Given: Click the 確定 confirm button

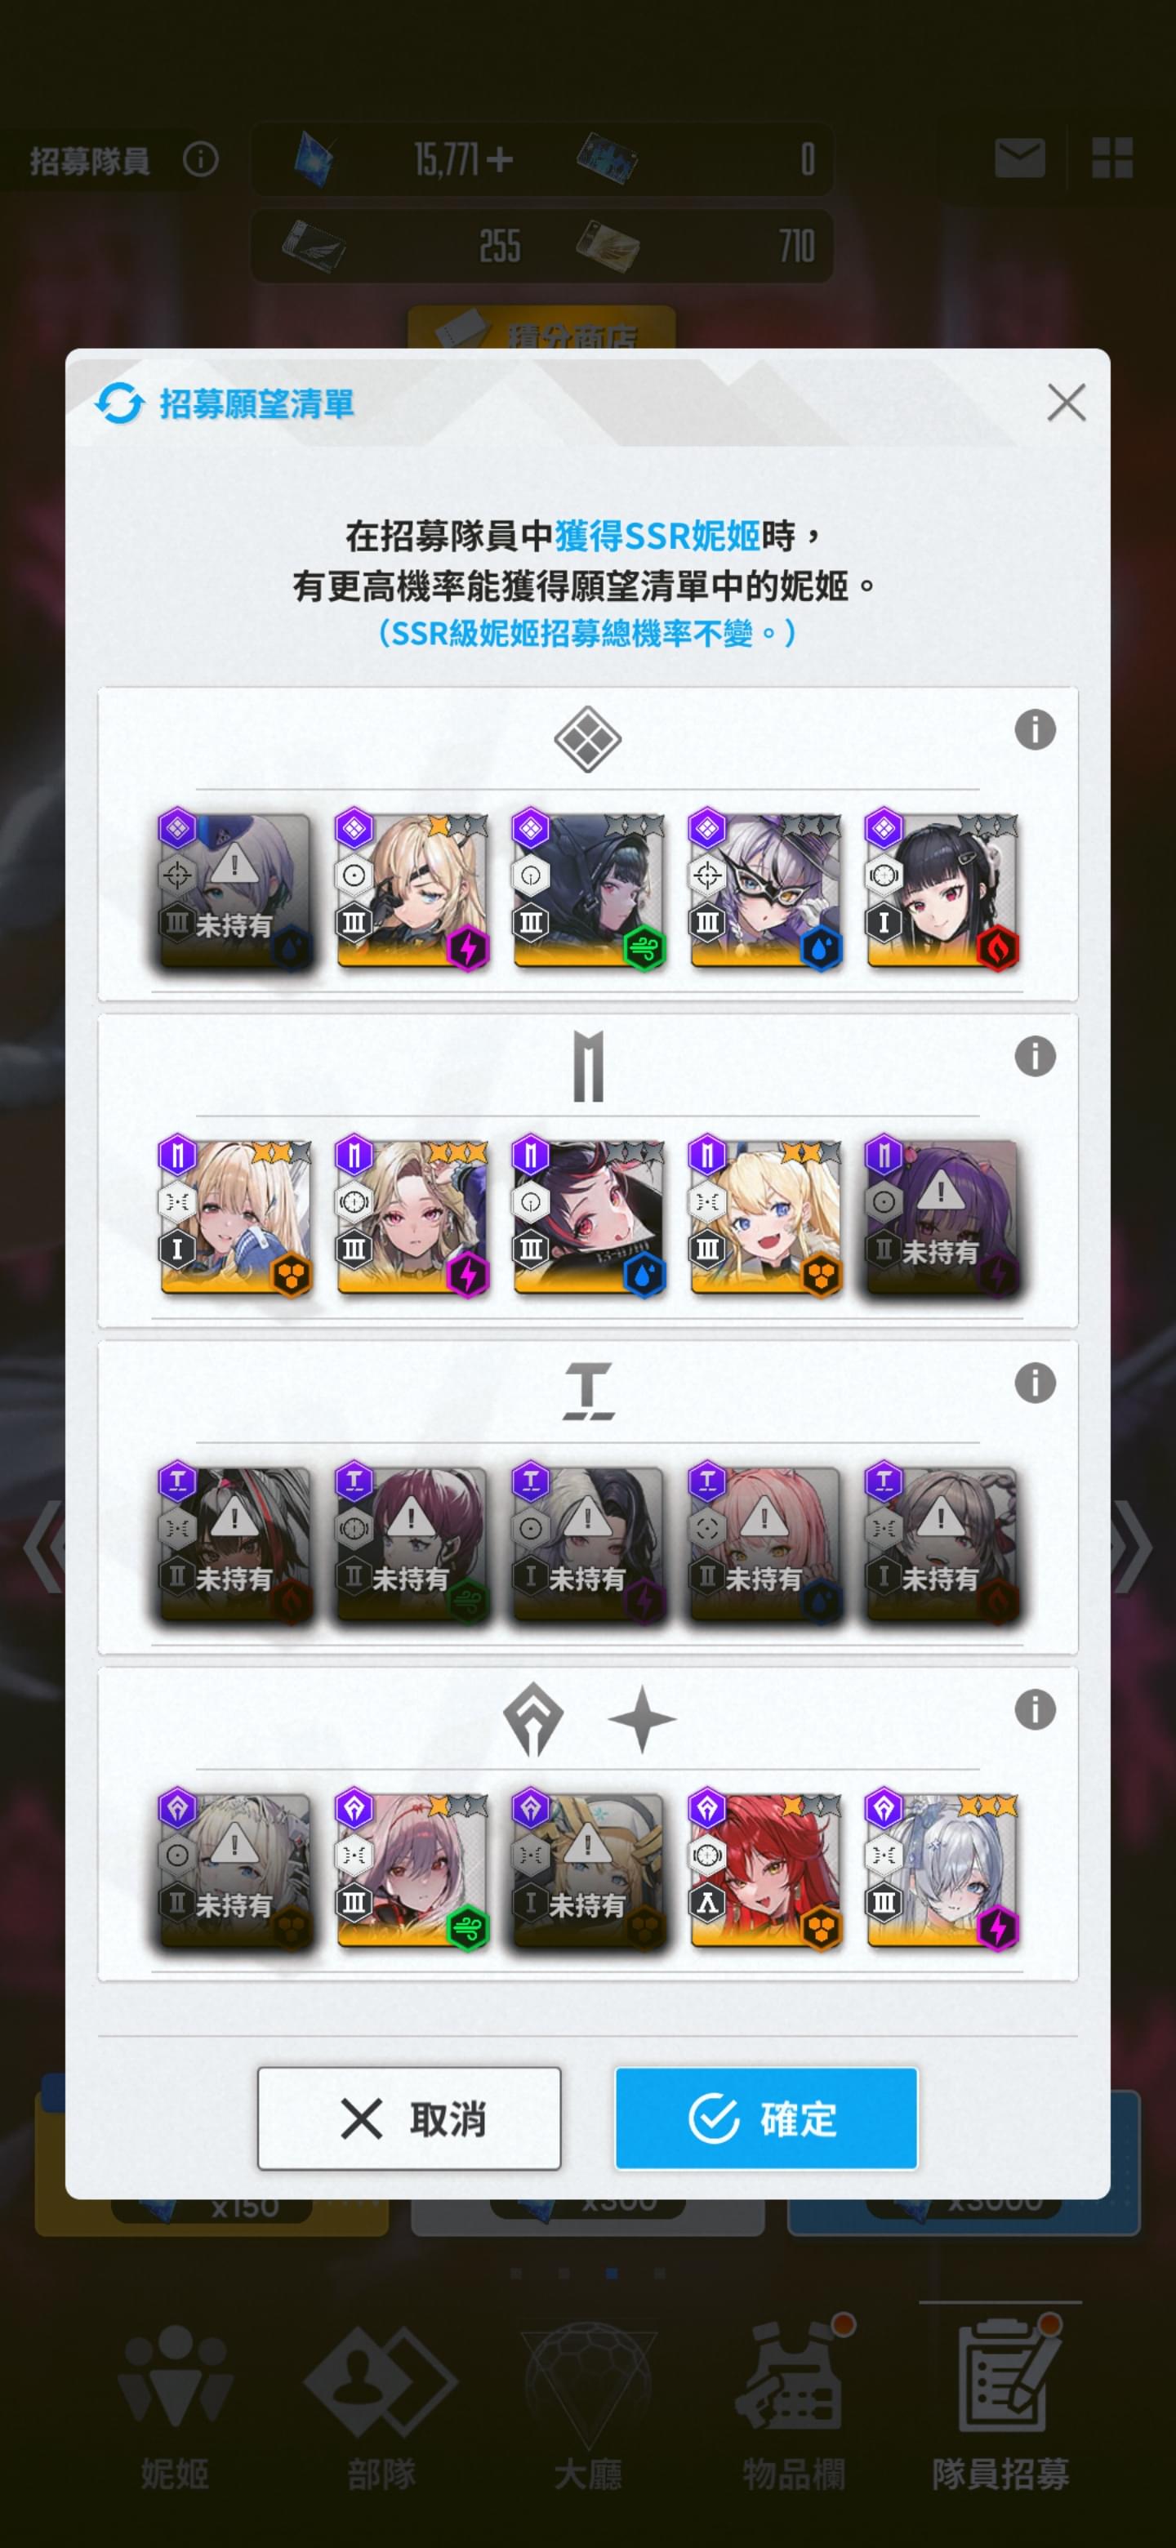Looking at the screenshot, I should 765,2118.
